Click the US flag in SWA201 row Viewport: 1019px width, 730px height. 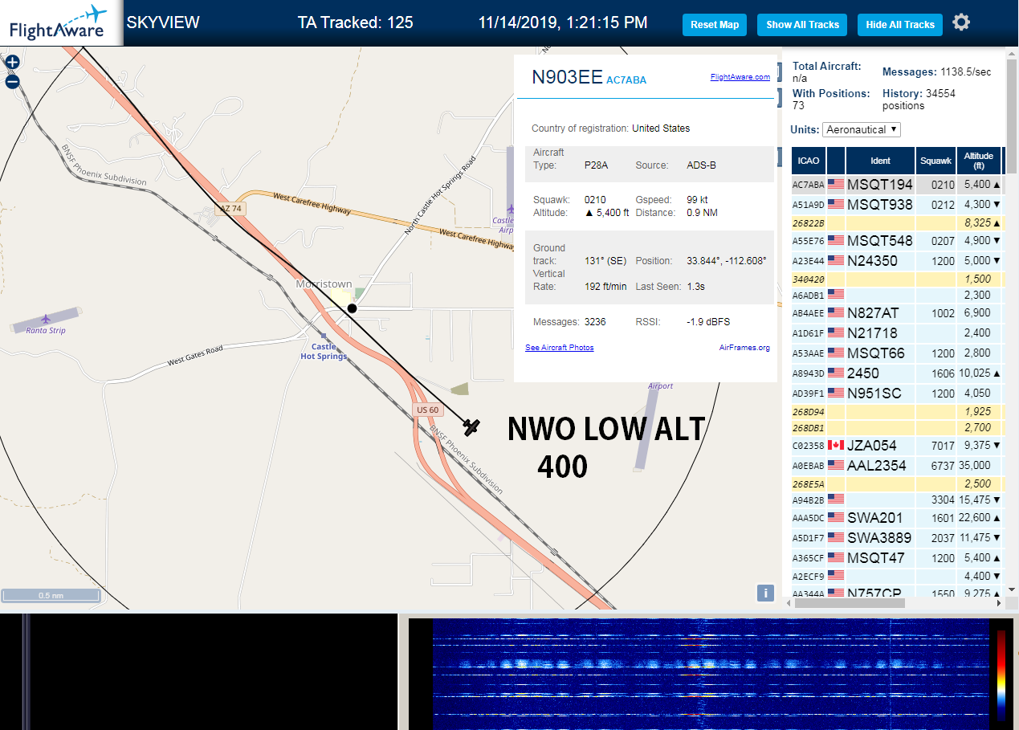click(x=836, y=518)
